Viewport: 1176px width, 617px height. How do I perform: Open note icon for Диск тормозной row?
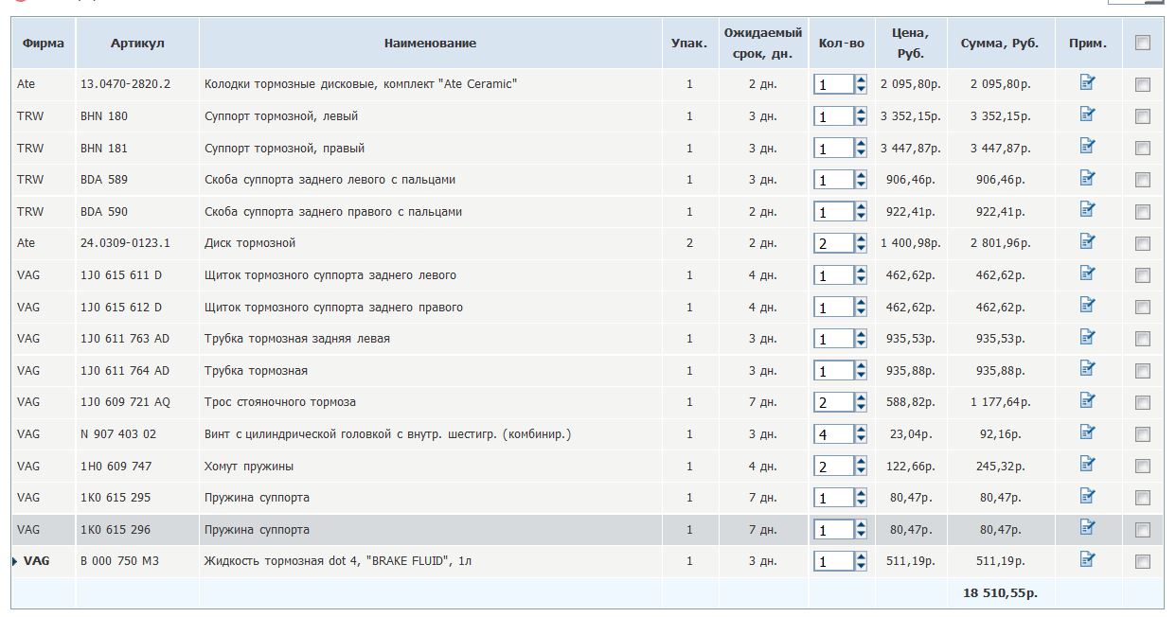pos(1087,242)
